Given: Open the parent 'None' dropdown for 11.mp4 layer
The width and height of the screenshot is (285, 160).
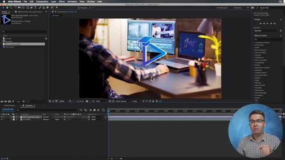Looking at the screenshot, I should click(97, 120).
